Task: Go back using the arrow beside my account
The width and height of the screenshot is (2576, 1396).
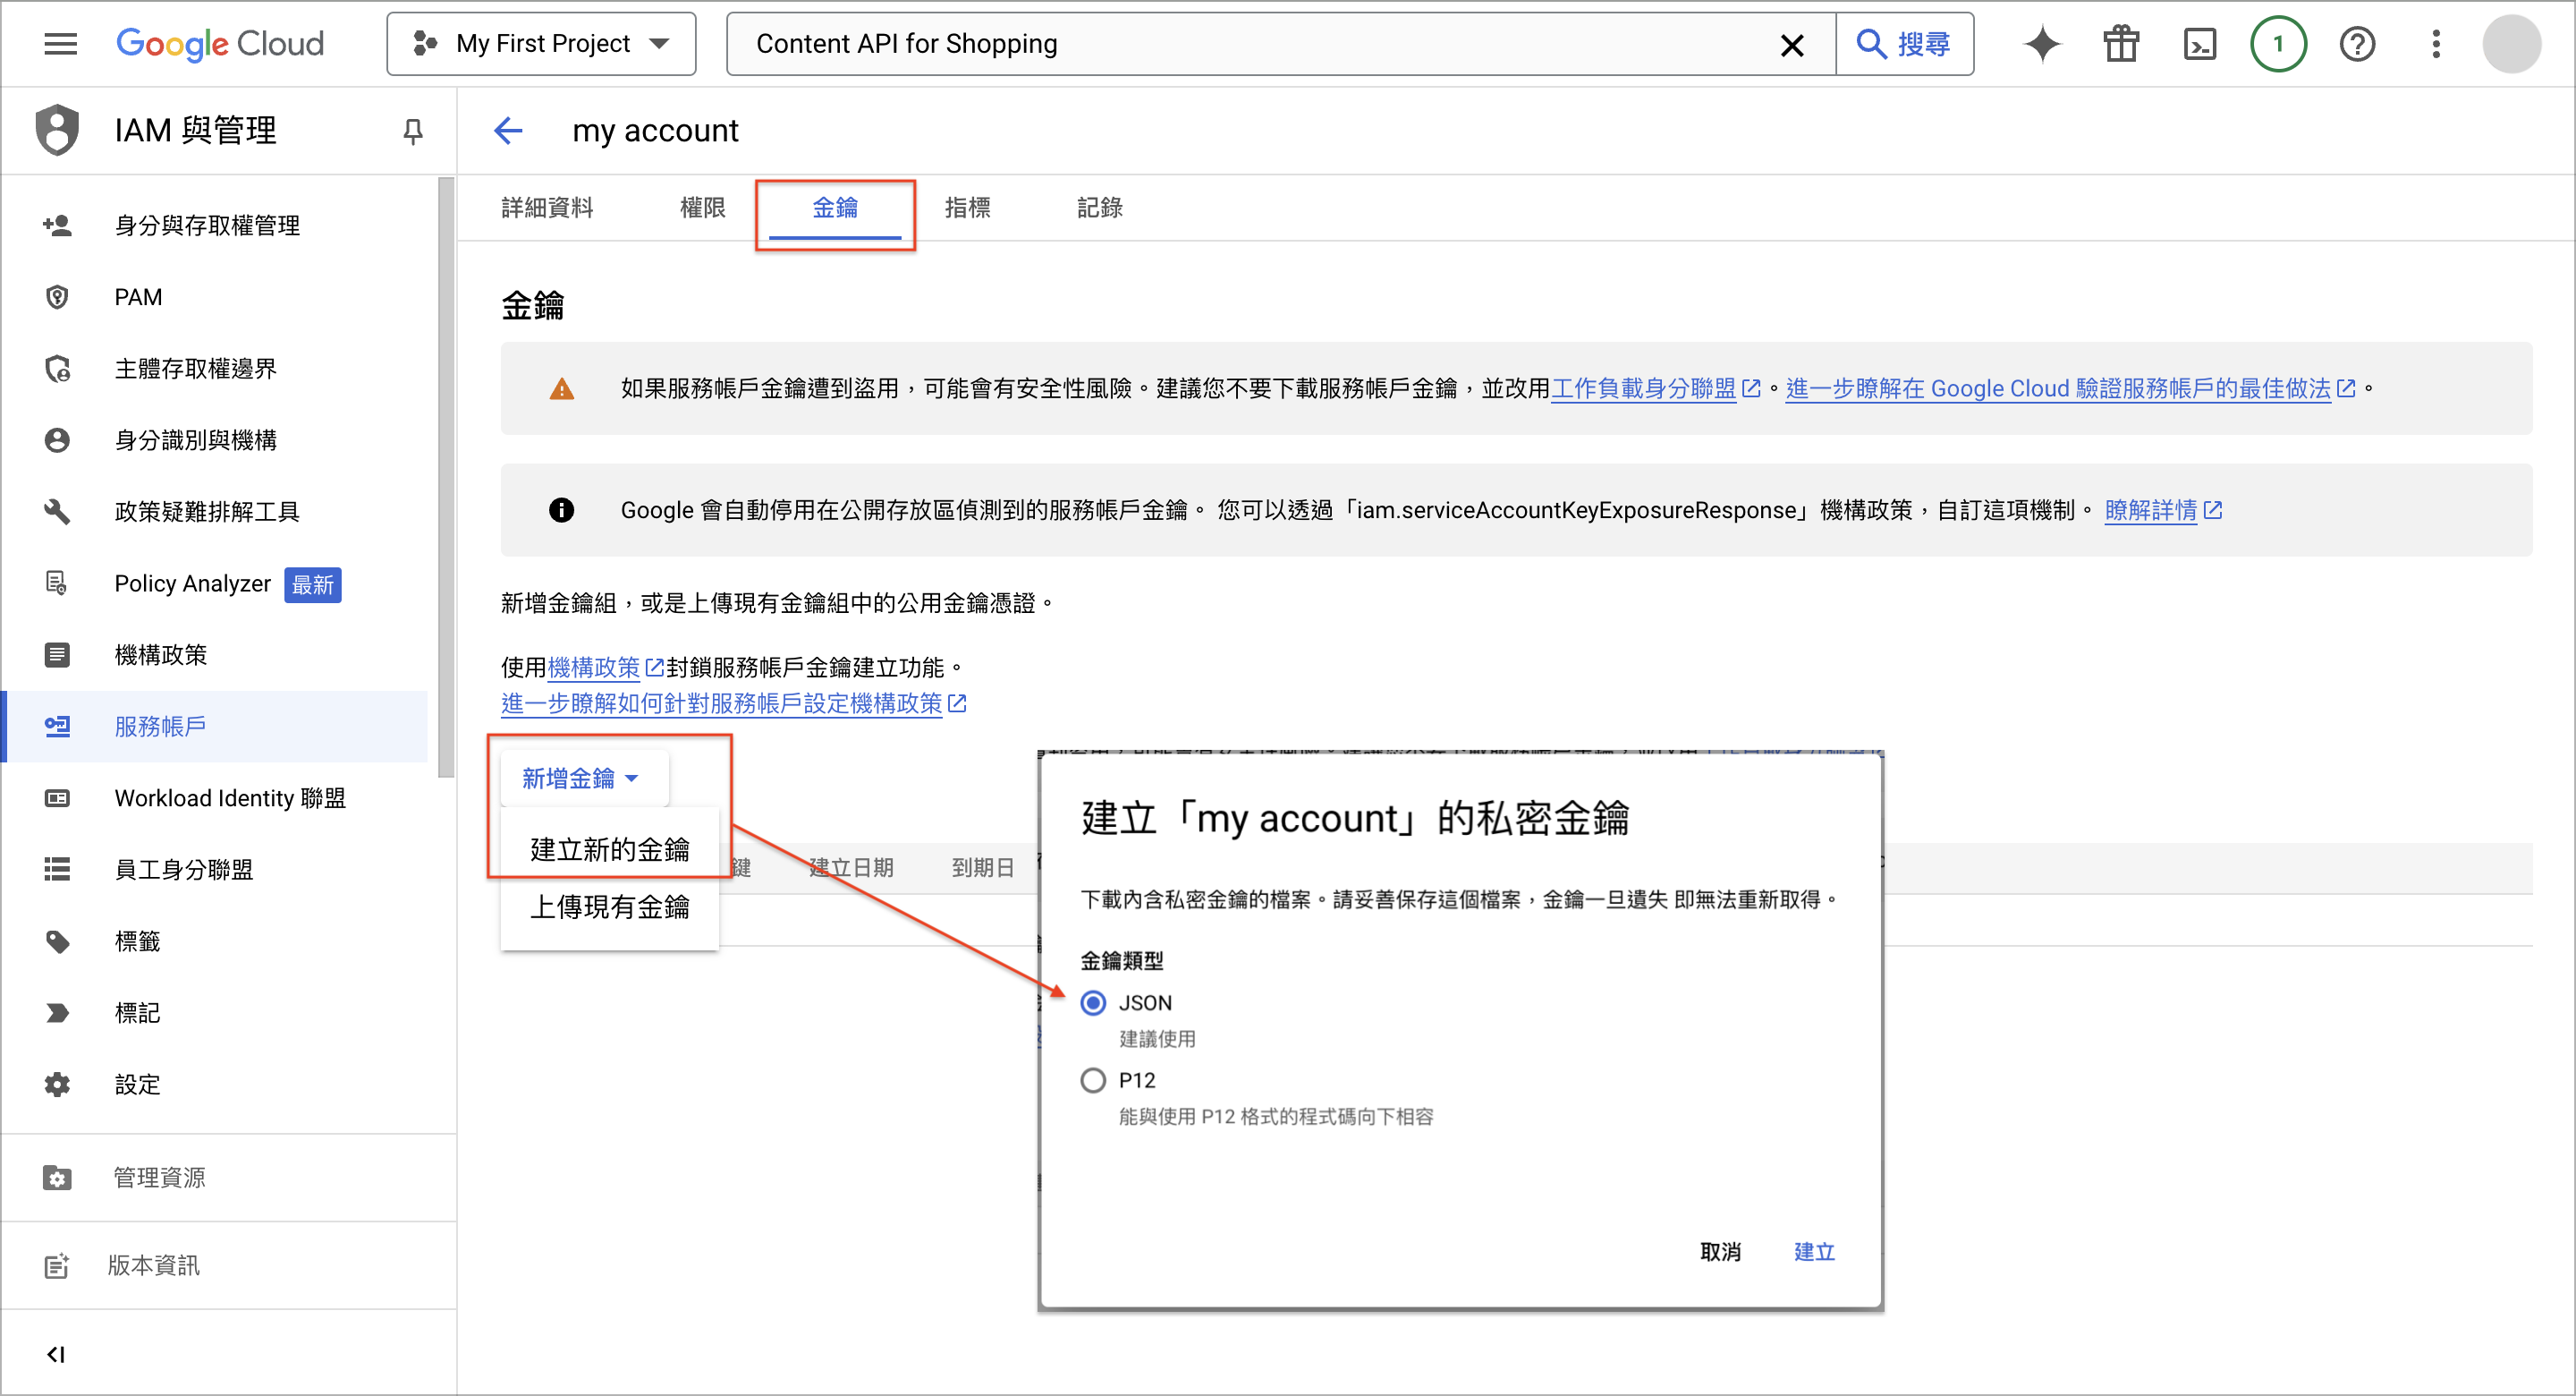Action: pos(509,130)
